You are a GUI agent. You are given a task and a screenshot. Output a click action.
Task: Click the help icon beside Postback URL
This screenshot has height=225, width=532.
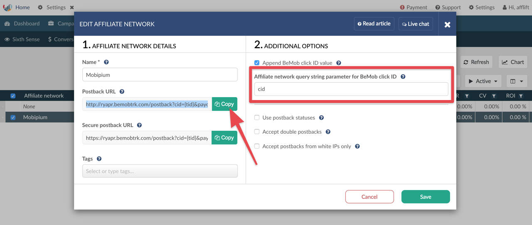click(x=122, y=92)
